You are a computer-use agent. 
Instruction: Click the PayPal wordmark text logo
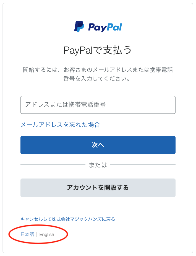pyautogui.click(x=105, y=27)
